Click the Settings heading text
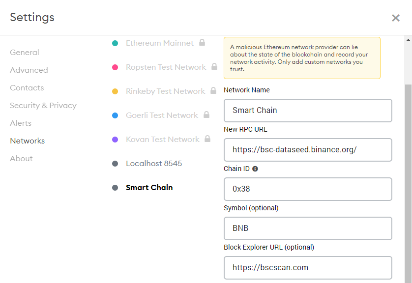 [x=32, y=18]
